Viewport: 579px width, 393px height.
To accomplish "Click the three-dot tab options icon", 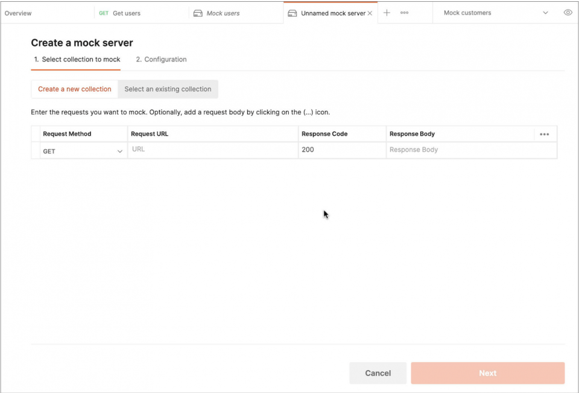I will click(405, 12).
